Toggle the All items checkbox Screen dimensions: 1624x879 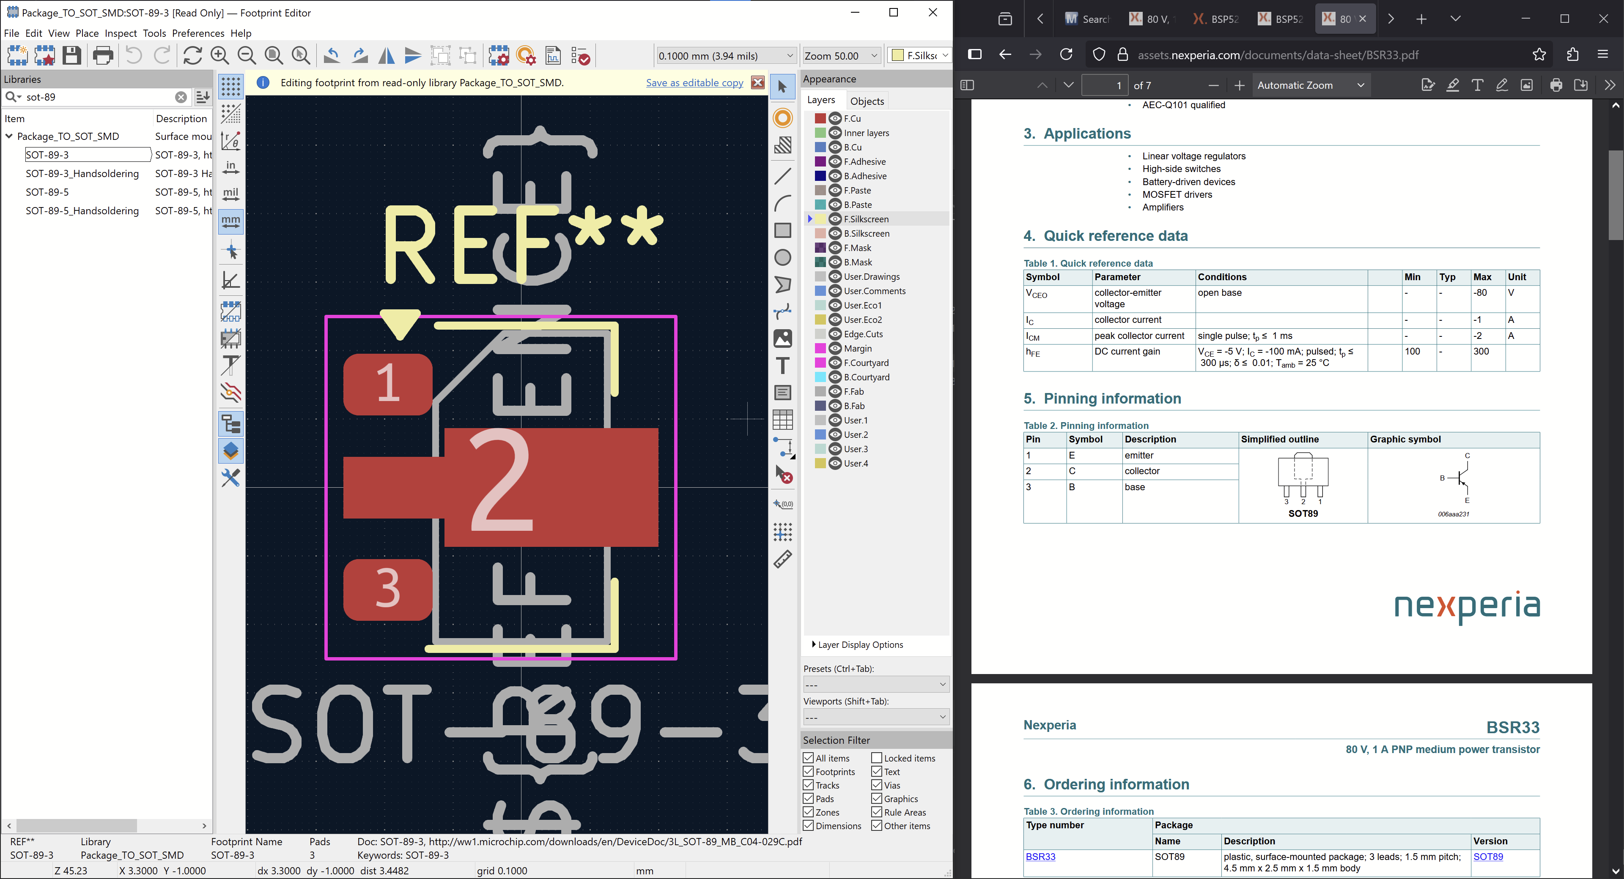808,758
